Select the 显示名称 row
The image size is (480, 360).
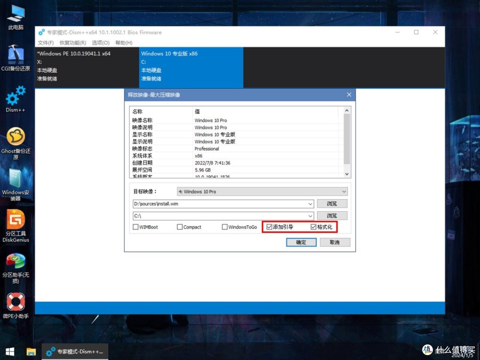[234, 134]
